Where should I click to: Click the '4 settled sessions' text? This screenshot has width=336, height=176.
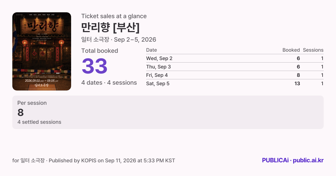(39, 122)
